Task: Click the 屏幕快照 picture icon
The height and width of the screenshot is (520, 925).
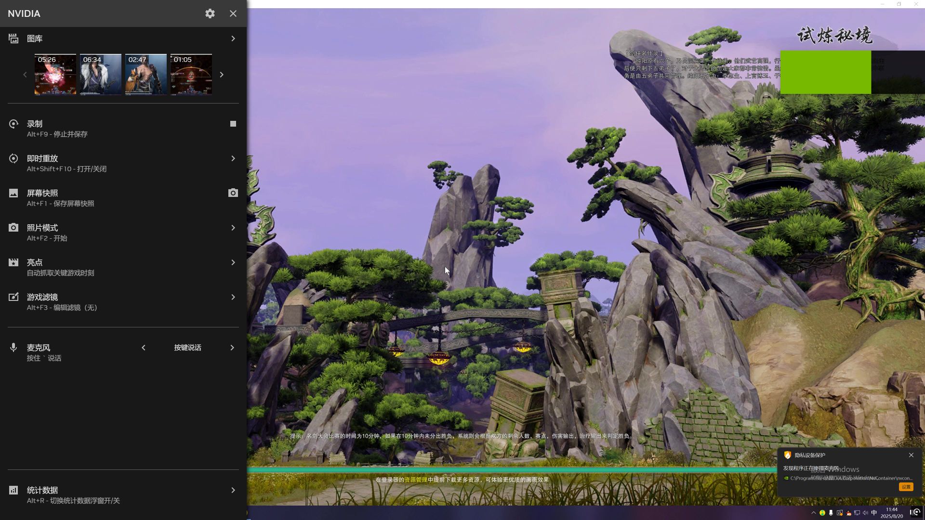Action: [x=13, y=193]
